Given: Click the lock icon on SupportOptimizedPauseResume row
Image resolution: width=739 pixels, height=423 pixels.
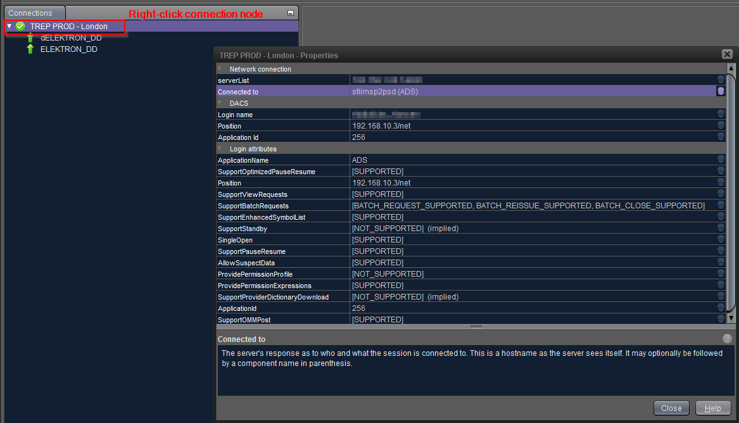Looking at the screenshot, I should tap(721, 171).
